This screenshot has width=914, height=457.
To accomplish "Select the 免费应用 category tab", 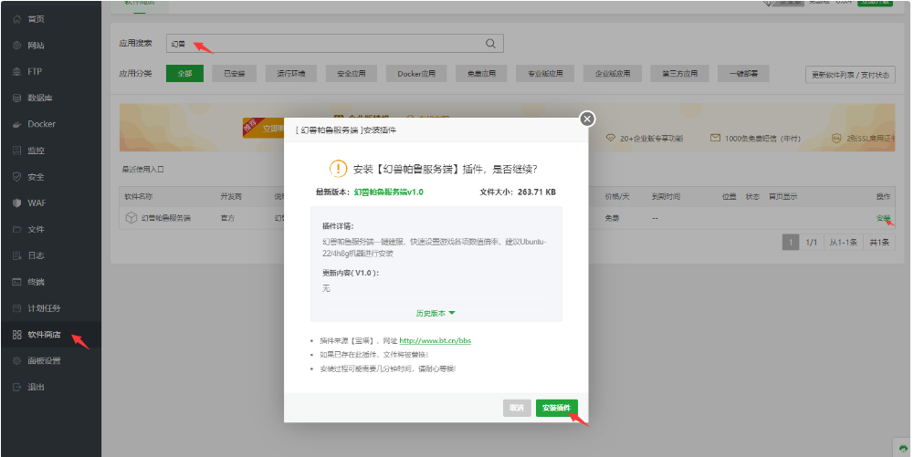I will [481, 73].
